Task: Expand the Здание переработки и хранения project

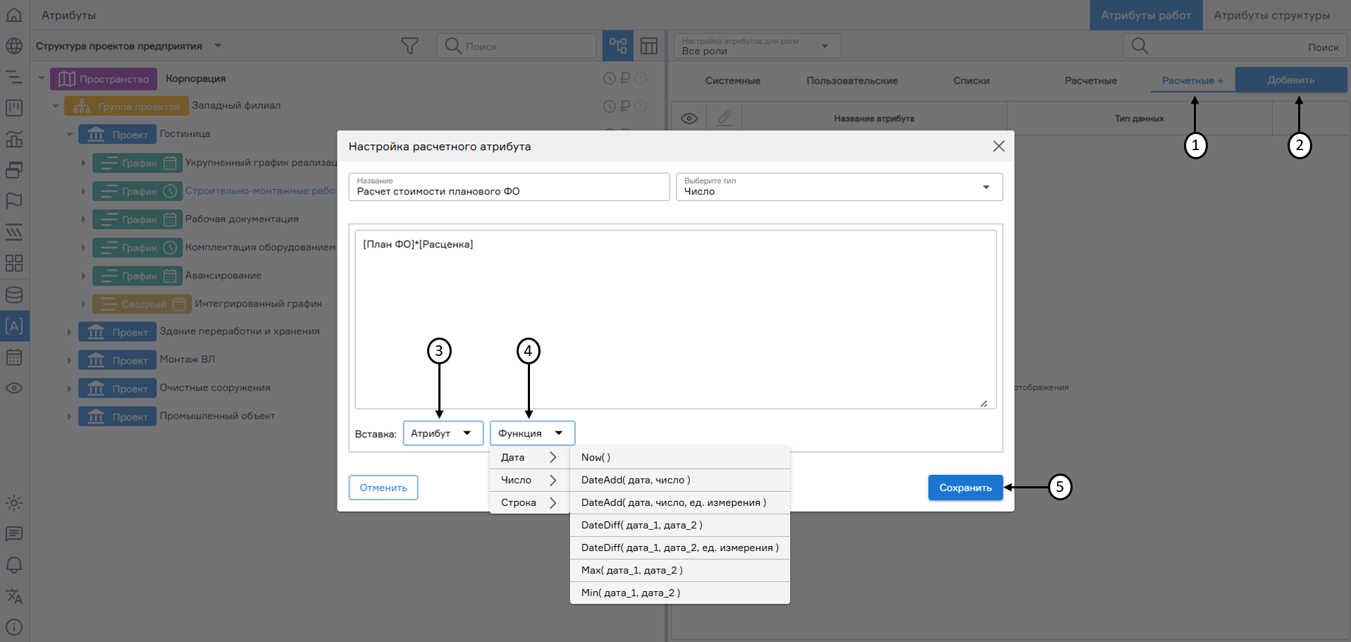Action: point(69,332)
